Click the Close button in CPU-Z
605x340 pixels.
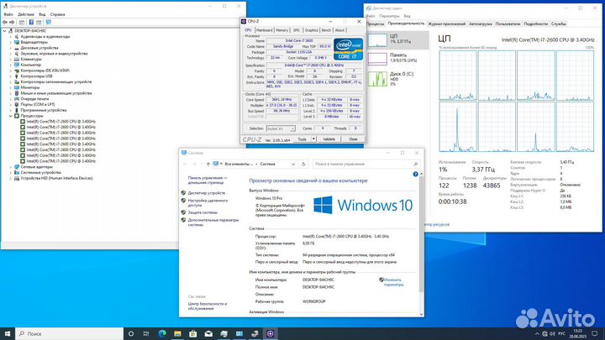pyautogui.click(x=353, y=139)
